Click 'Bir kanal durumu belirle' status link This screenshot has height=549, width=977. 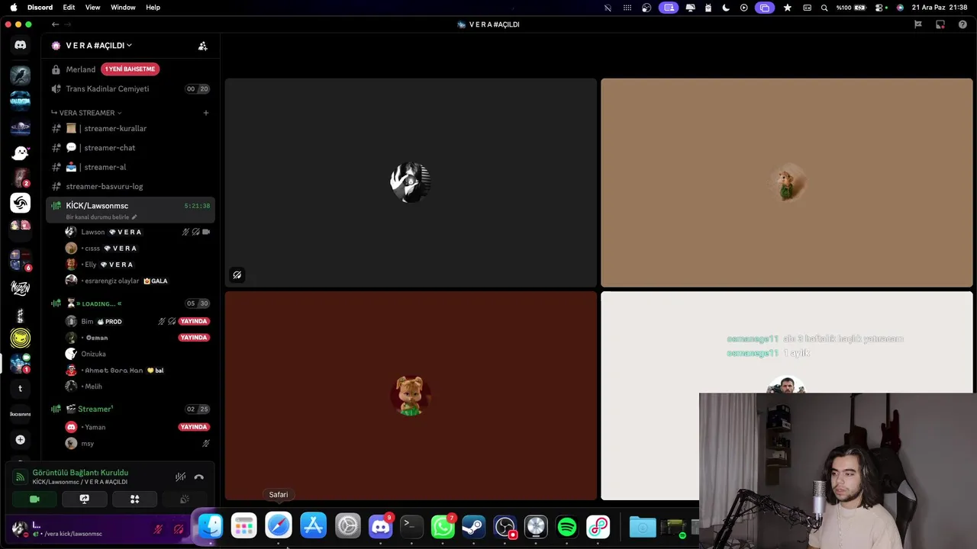tap(102, 217)
